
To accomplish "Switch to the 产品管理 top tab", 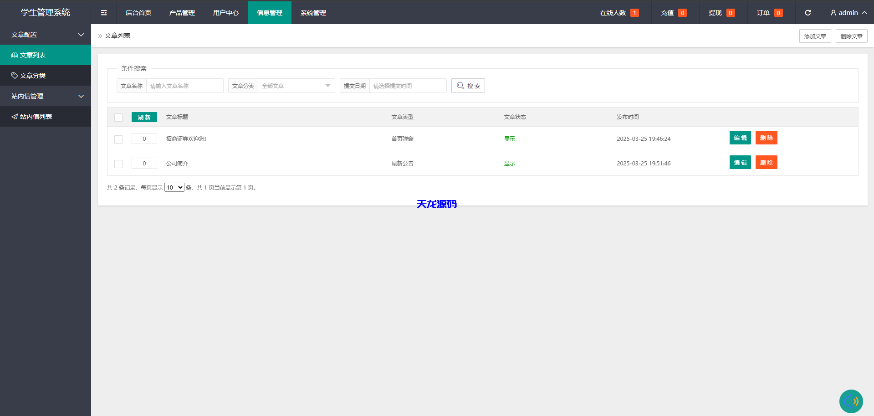I will tap(182, 13).
